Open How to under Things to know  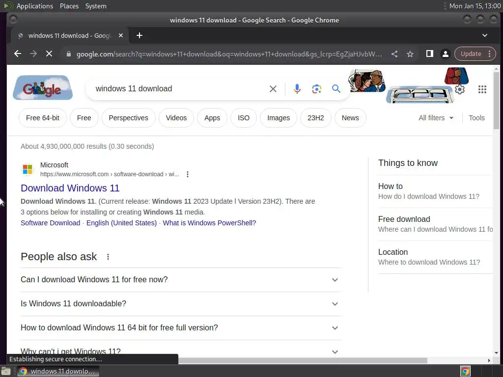pos(435,191)
